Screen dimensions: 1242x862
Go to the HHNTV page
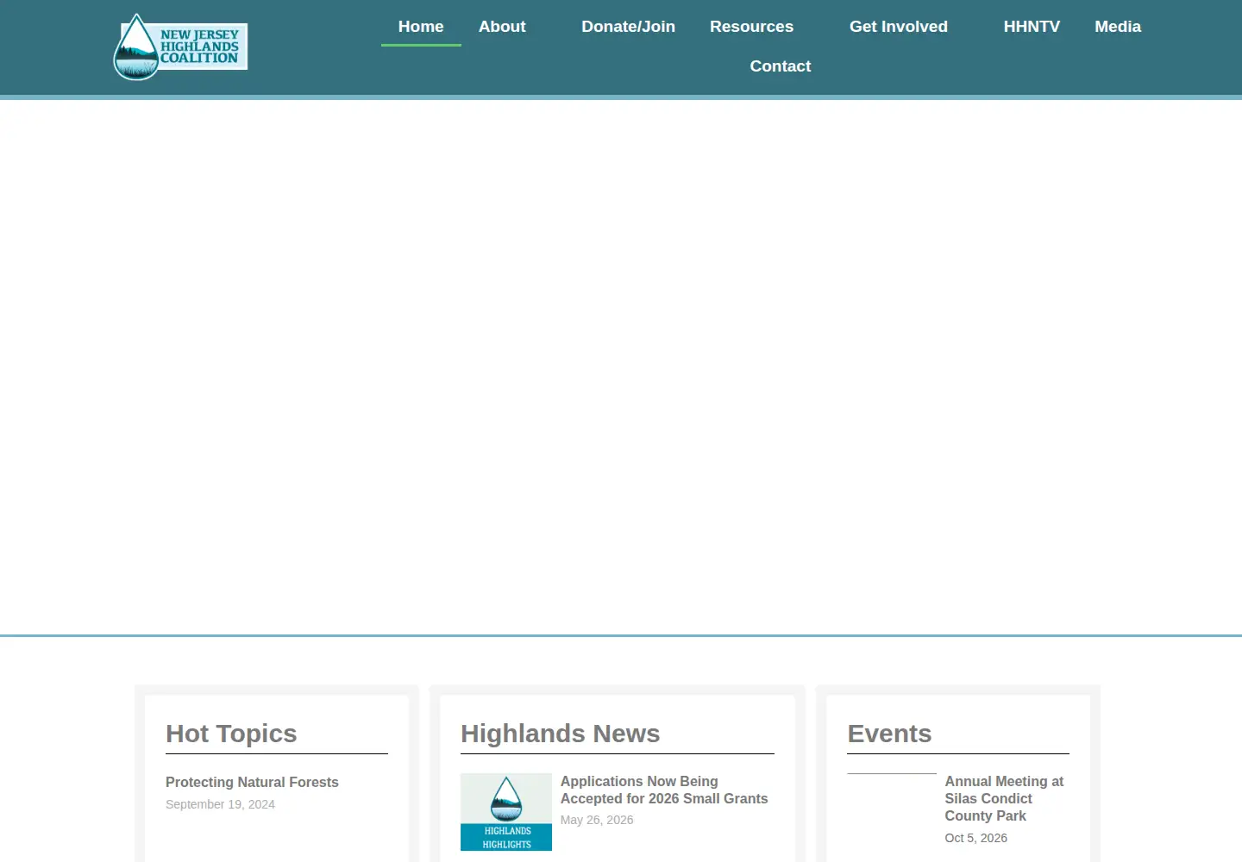point(1032,27)
